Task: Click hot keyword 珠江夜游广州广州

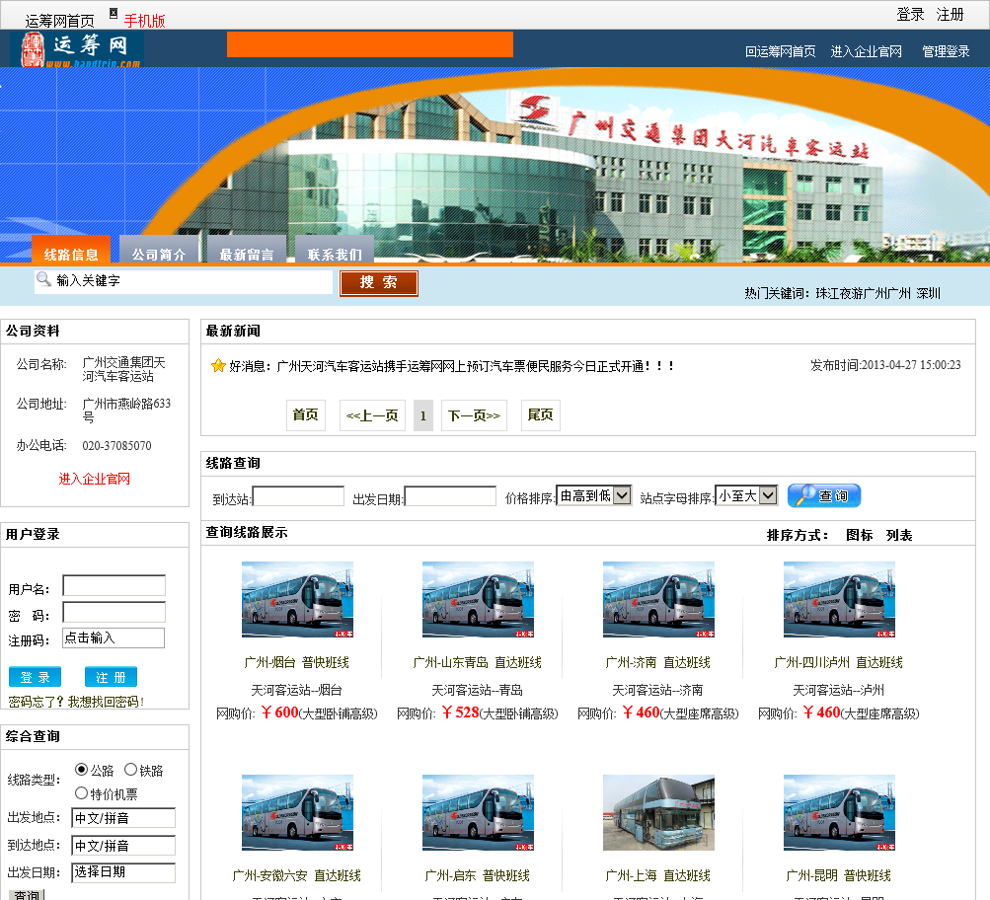Action: click(x=863, y=293)
